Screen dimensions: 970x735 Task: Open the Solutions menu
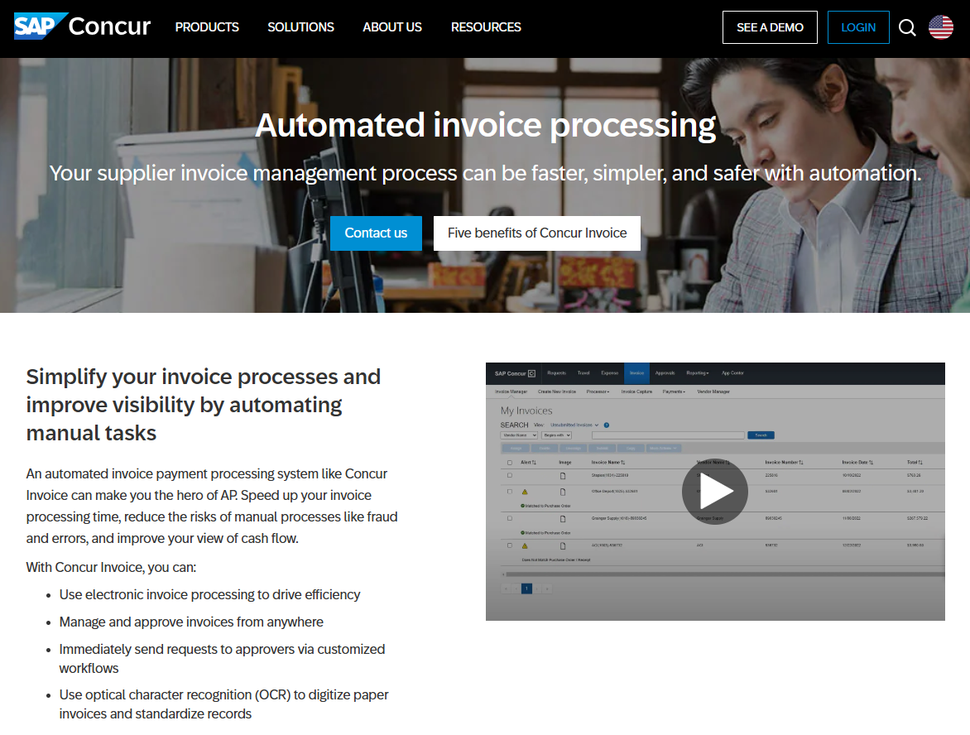[300, 27]
